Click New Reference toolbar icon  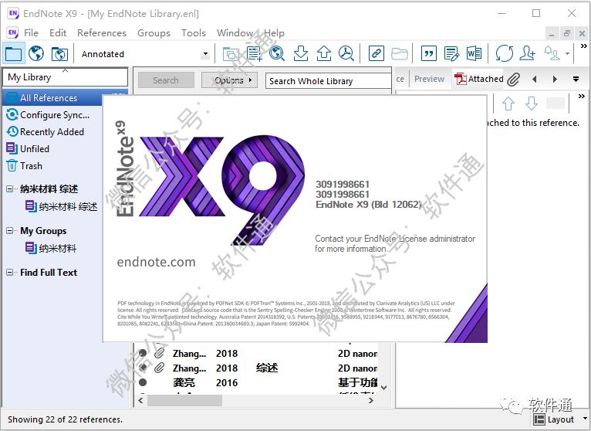click(x=255, y=53)
